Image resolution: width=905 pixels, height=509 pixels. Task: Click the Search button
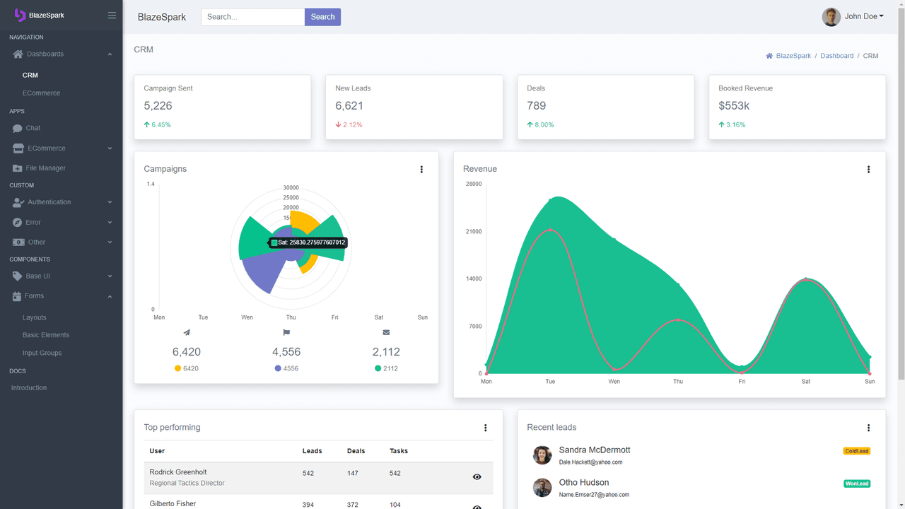coord(322,17)
